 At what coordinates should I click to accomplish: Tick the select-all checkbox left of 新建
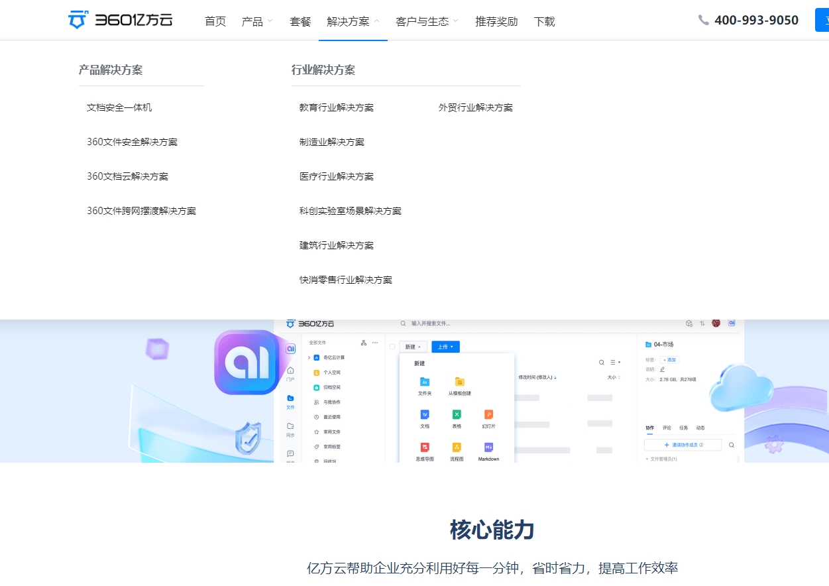392,347
